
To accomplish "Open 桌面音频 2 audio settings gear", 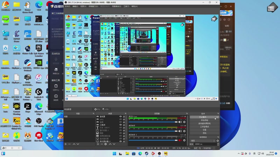I will [184, 140].
